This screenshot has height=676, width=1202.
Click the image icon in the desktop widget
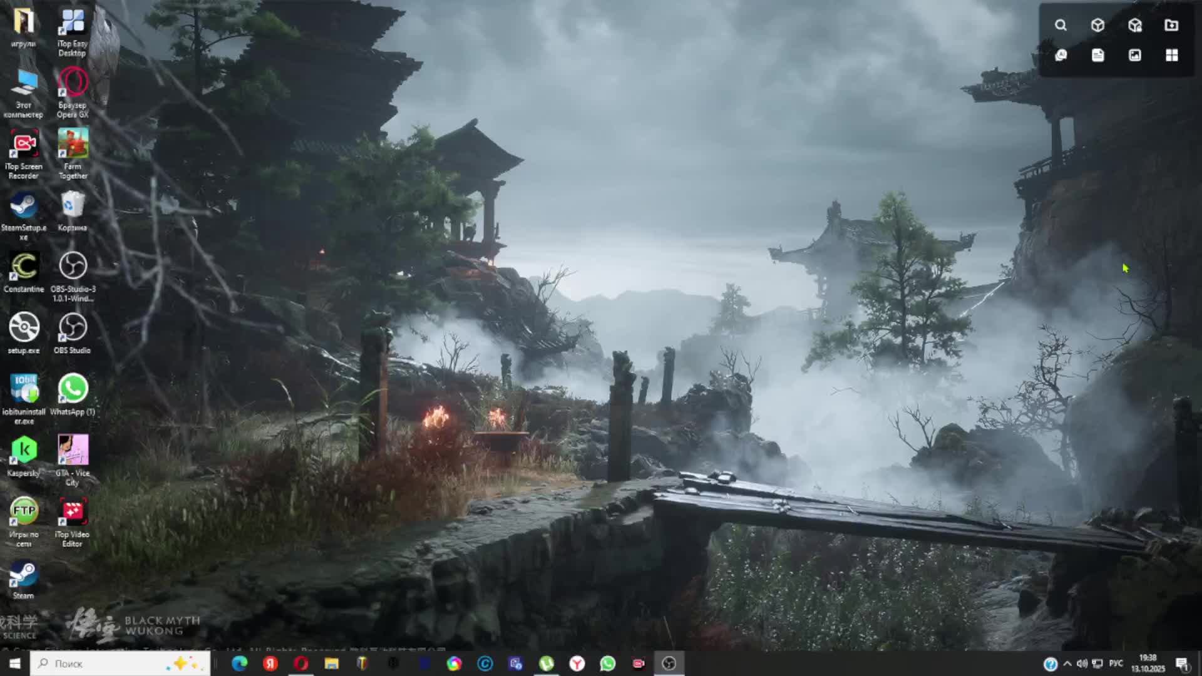1135,55
